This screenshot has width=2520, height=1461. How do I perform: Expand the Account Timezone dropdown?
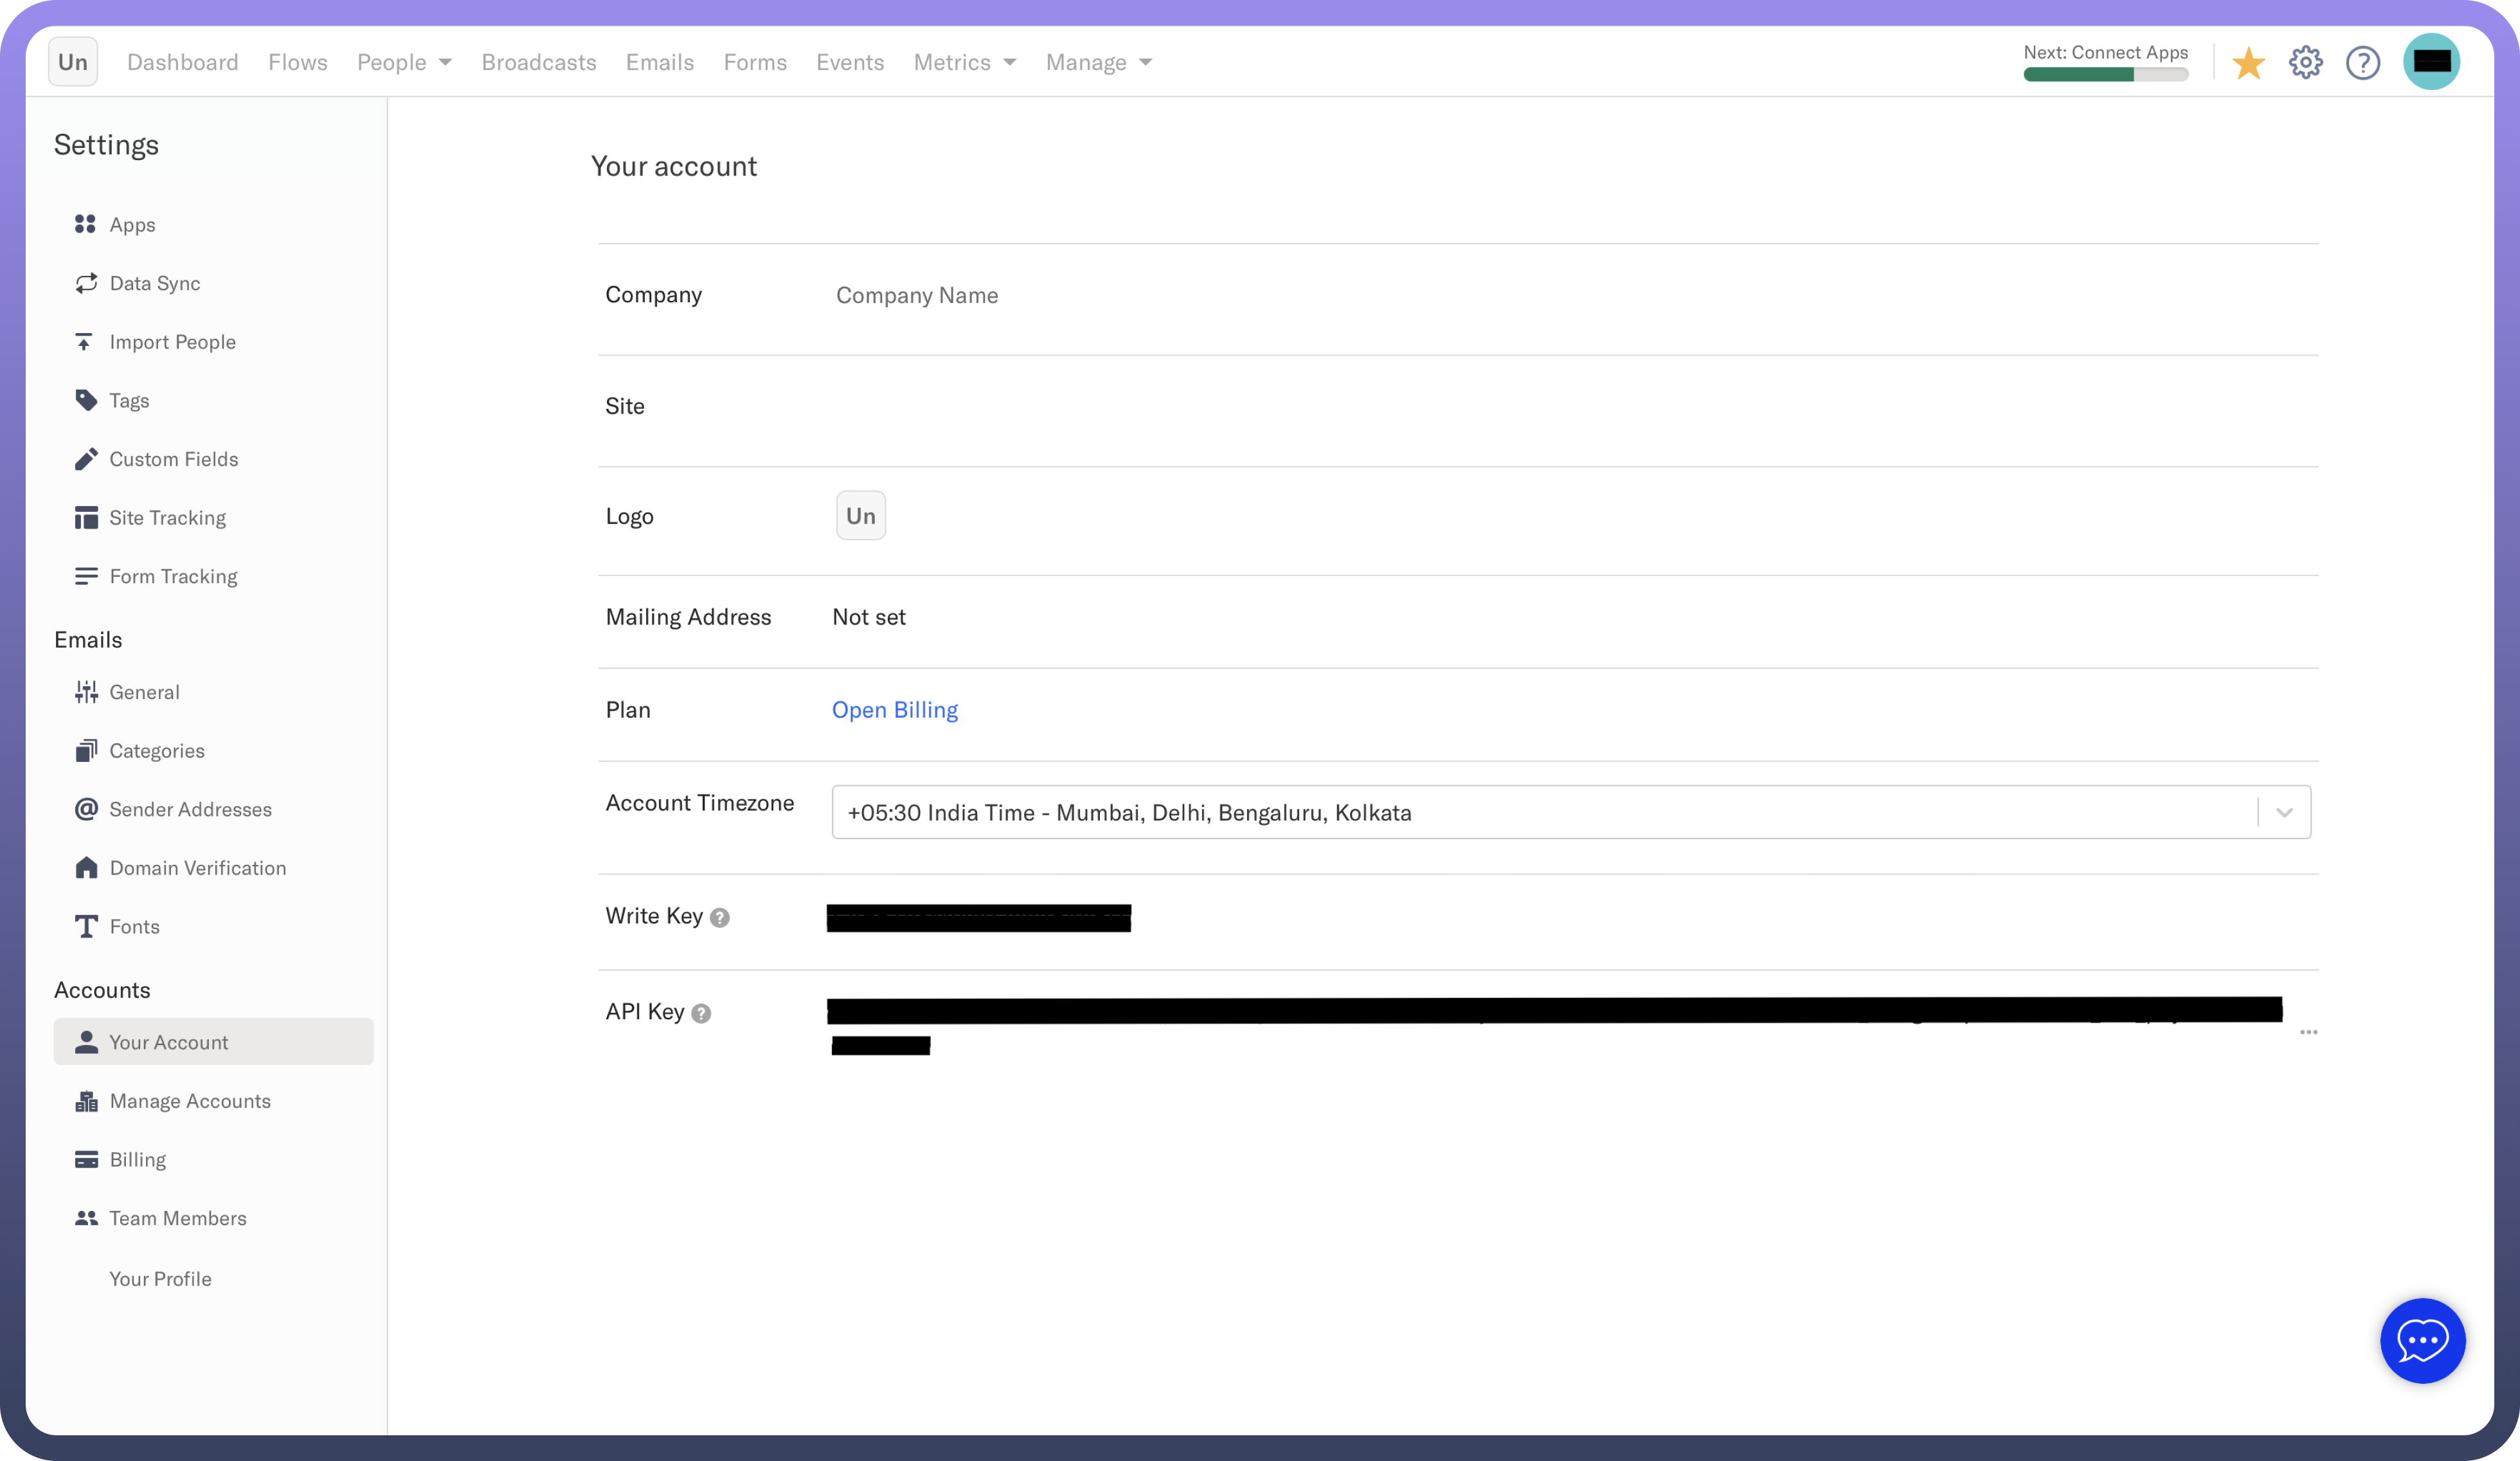pyautogui.click(x=2284, y=812)
